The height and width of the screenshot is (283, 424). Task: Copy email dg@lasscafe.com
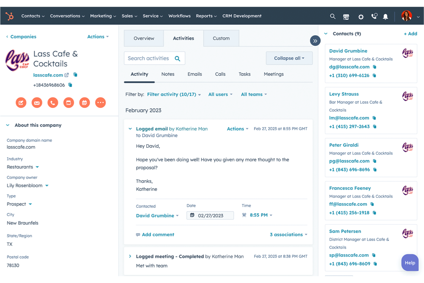click(374, 67)
